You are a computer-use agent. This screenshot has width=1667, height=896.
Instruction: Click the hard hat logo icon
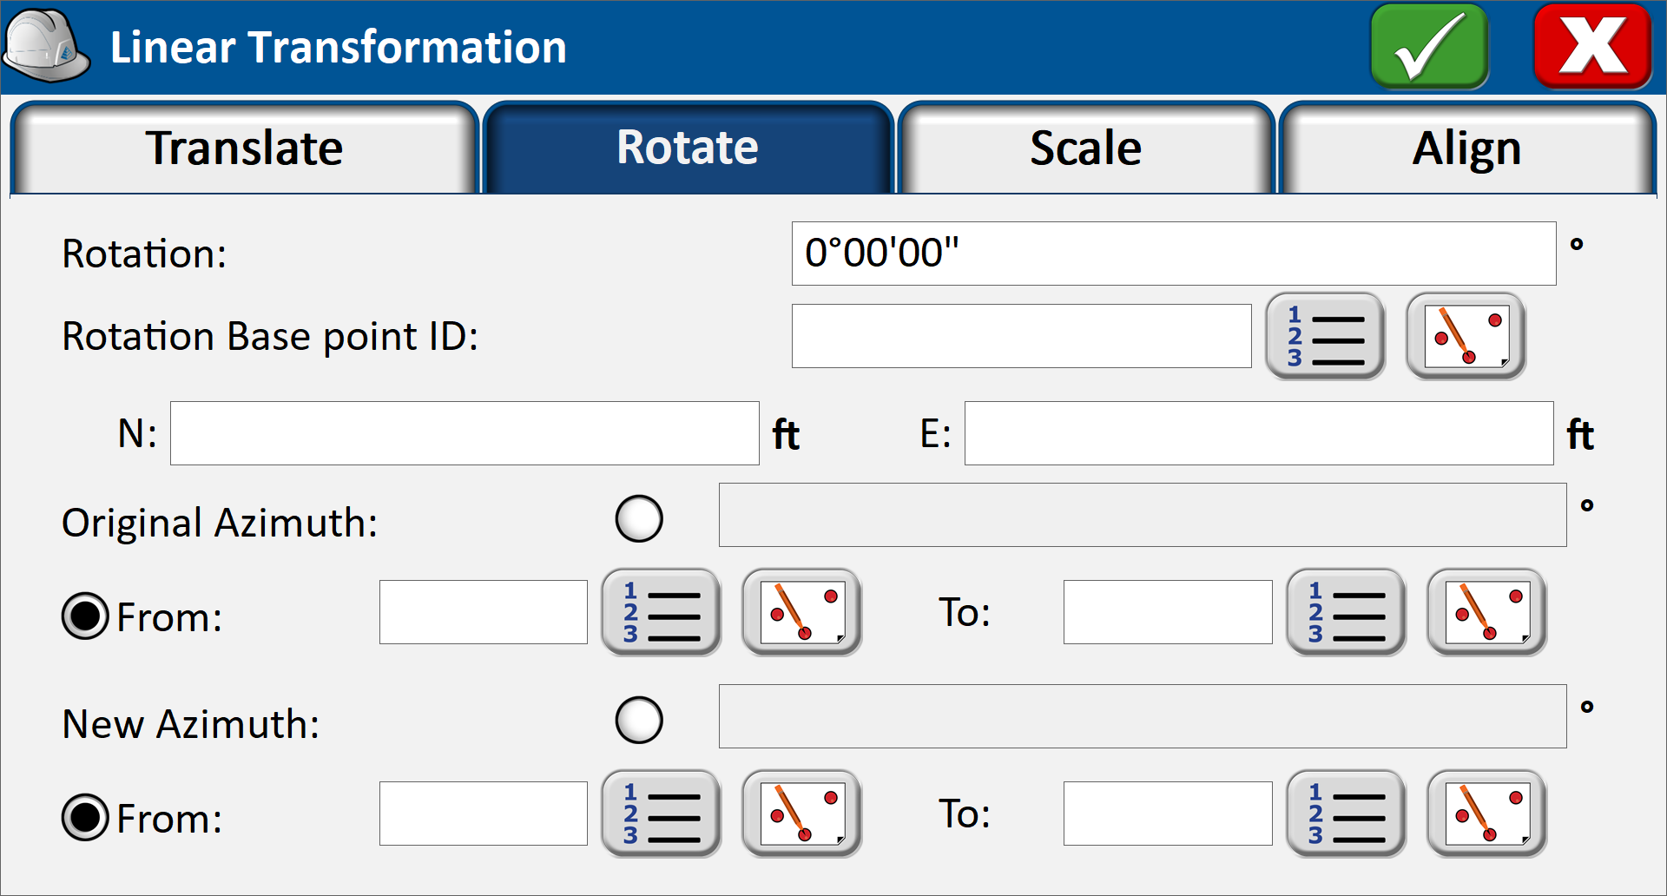tap(46, 47)
